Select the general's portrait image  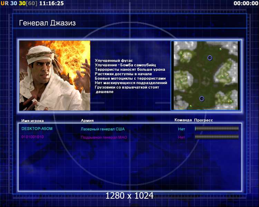click(x=55, y=76)
